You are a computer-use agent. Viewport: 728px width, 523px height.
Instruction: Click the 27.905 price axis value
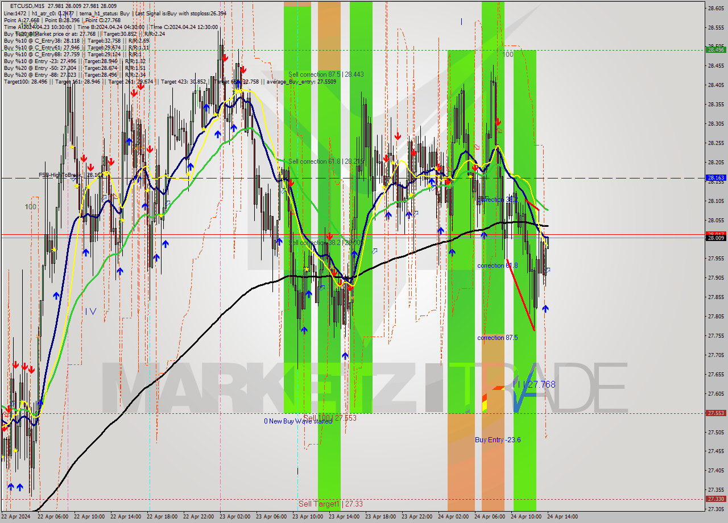[x=715, y=278]
